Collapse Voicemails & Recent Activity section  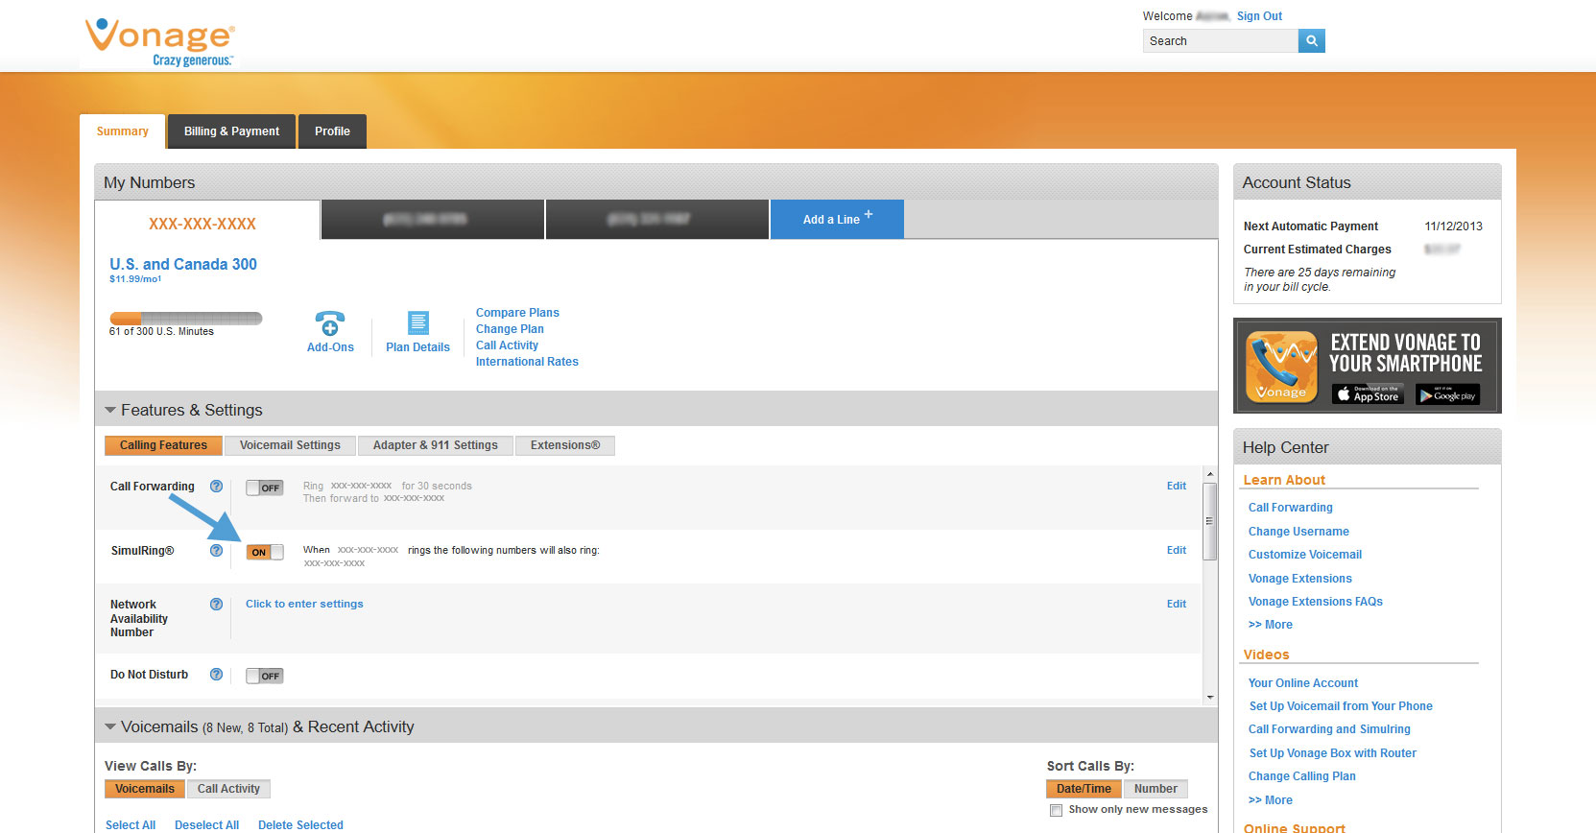coord(110,726)
